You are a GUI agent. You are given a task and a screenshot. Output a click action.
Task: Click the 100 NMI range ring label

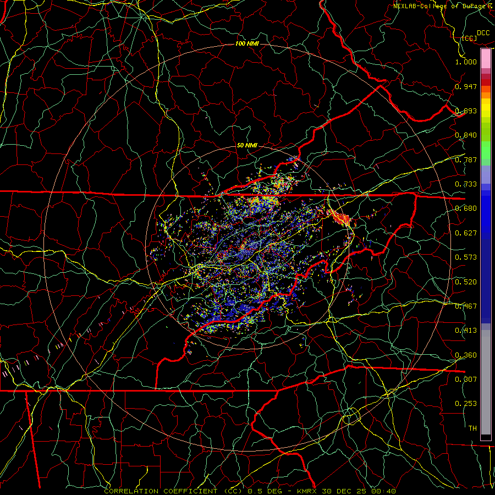coord(247,43)
